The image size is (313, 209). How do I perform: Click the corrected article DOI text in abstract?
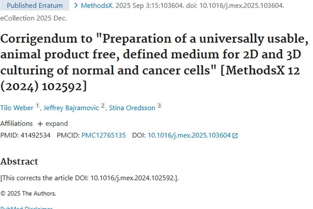[x=133, y=178]
